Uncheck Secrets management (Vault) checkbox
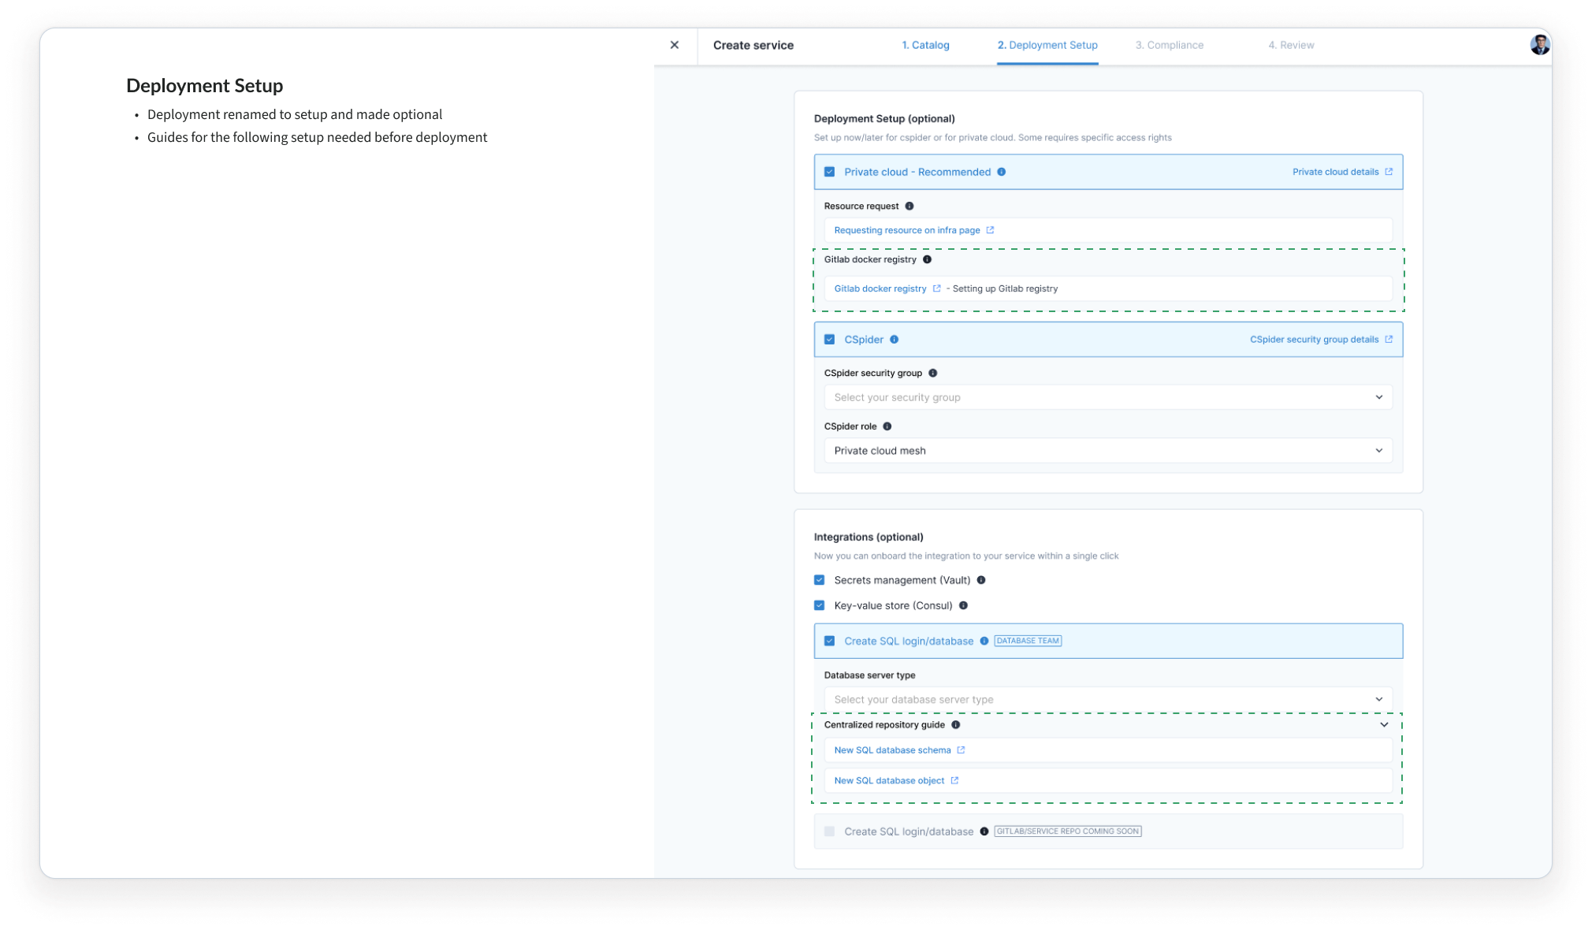 (x=819, y=580)
